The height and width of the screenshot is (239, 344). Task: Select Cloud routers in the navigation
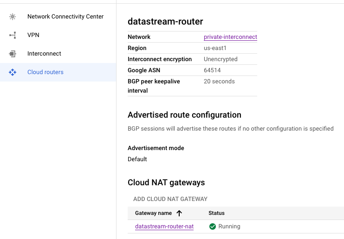point(45,72)
